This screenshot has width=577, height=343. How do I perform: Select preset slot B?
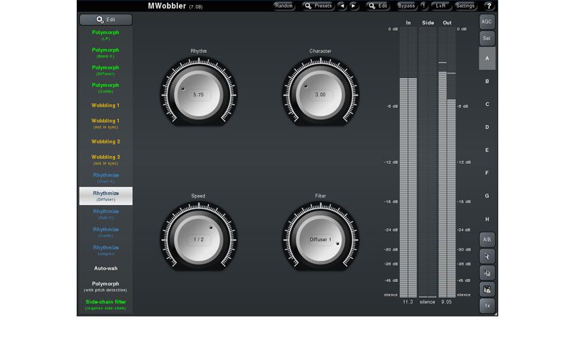(x=487, y=82)
